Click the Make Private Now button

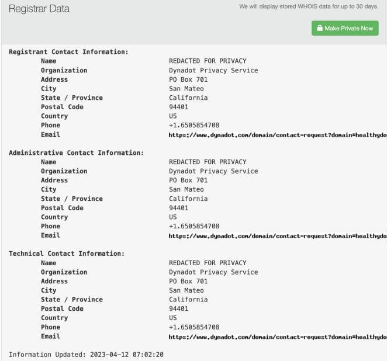(345, 28)
